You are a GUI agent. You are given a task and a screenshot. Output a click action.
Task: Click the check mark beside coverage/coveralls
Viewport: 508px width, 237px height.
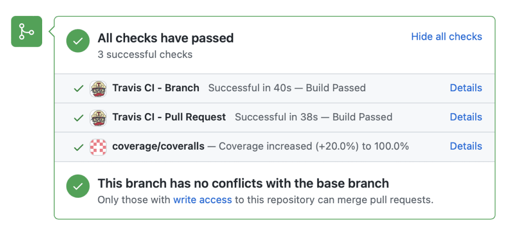coord(78,147)
